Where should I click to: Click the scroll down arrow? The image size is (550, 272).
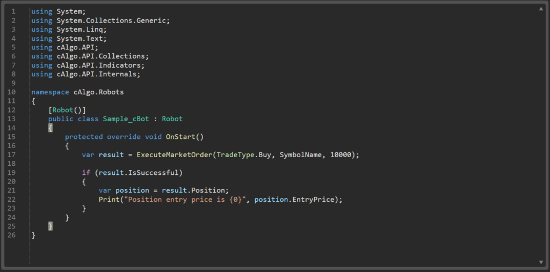click(x=541, y=262)
